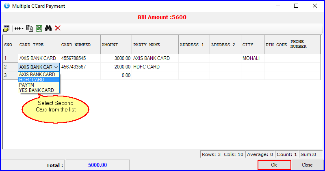Click the copy documents toolbar icon
Image resolution: width=325 pixels, height=171 pixels.
[x=30, y=28]
